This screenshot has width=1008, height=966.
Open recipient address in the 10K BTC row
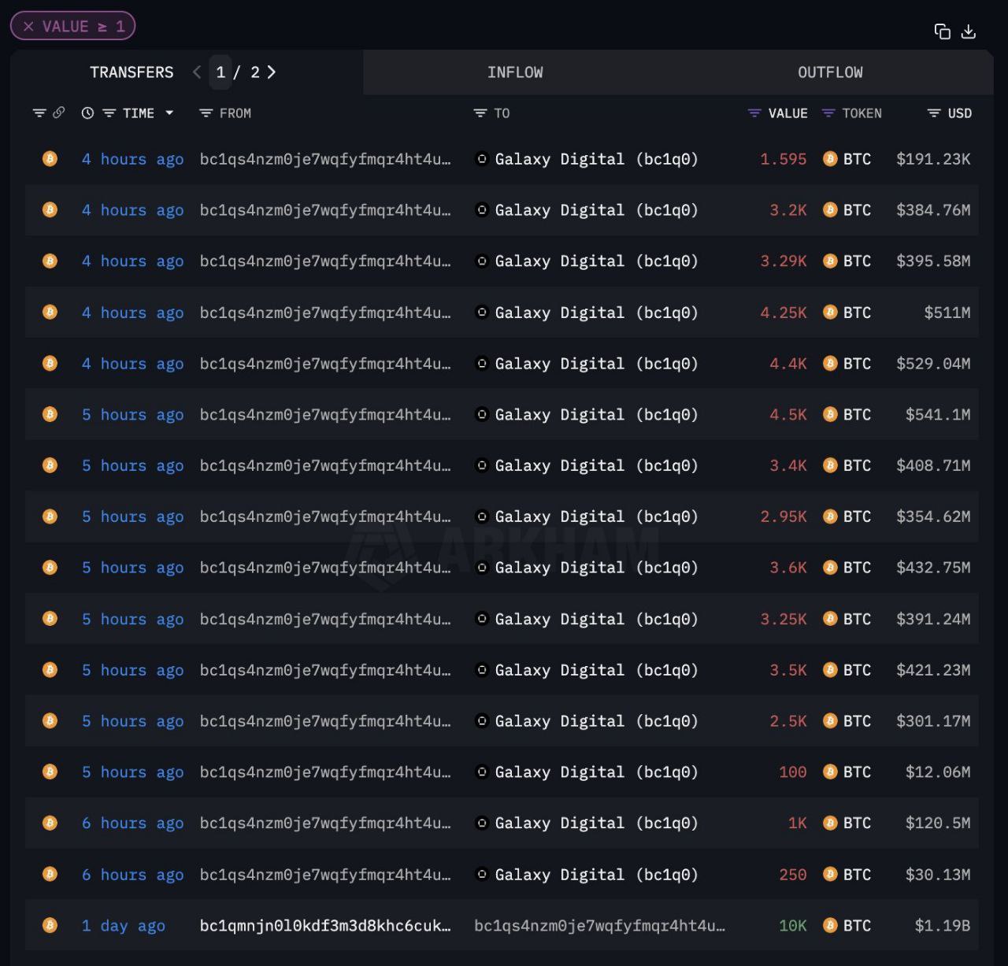599,926
